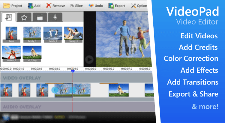Select the family_1 media thumbnail

32,34
